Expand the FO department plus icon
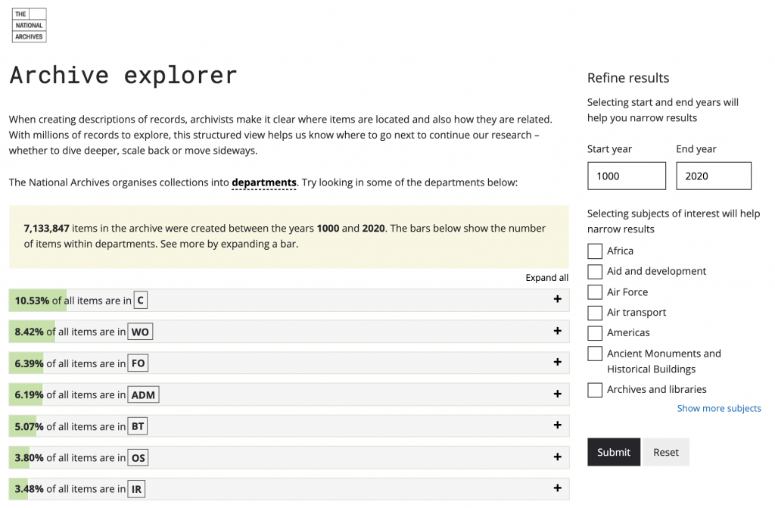Viewport: 775px width, 508px height. (x=558, y=362)
